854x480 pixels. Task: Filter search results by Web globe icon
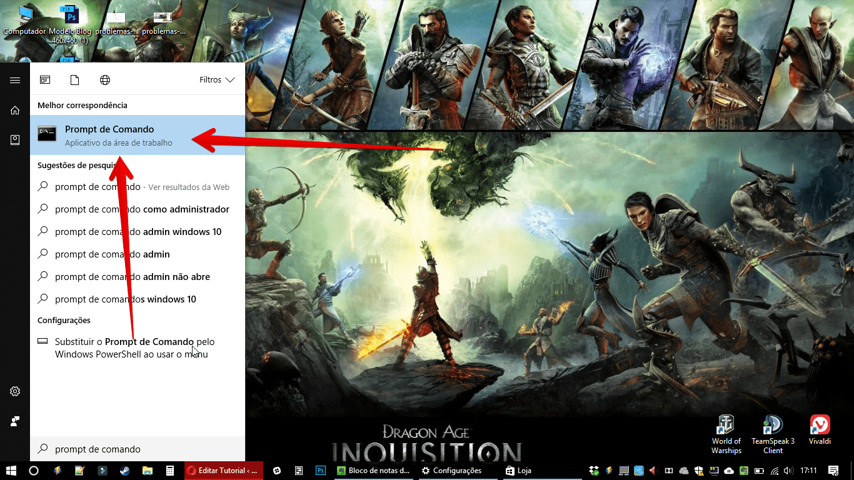pos(105,80)
